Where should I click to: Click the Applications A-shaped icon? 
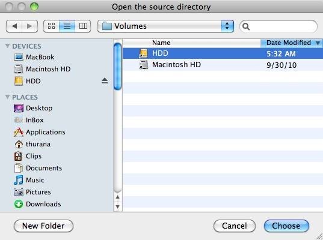point(19,132)
